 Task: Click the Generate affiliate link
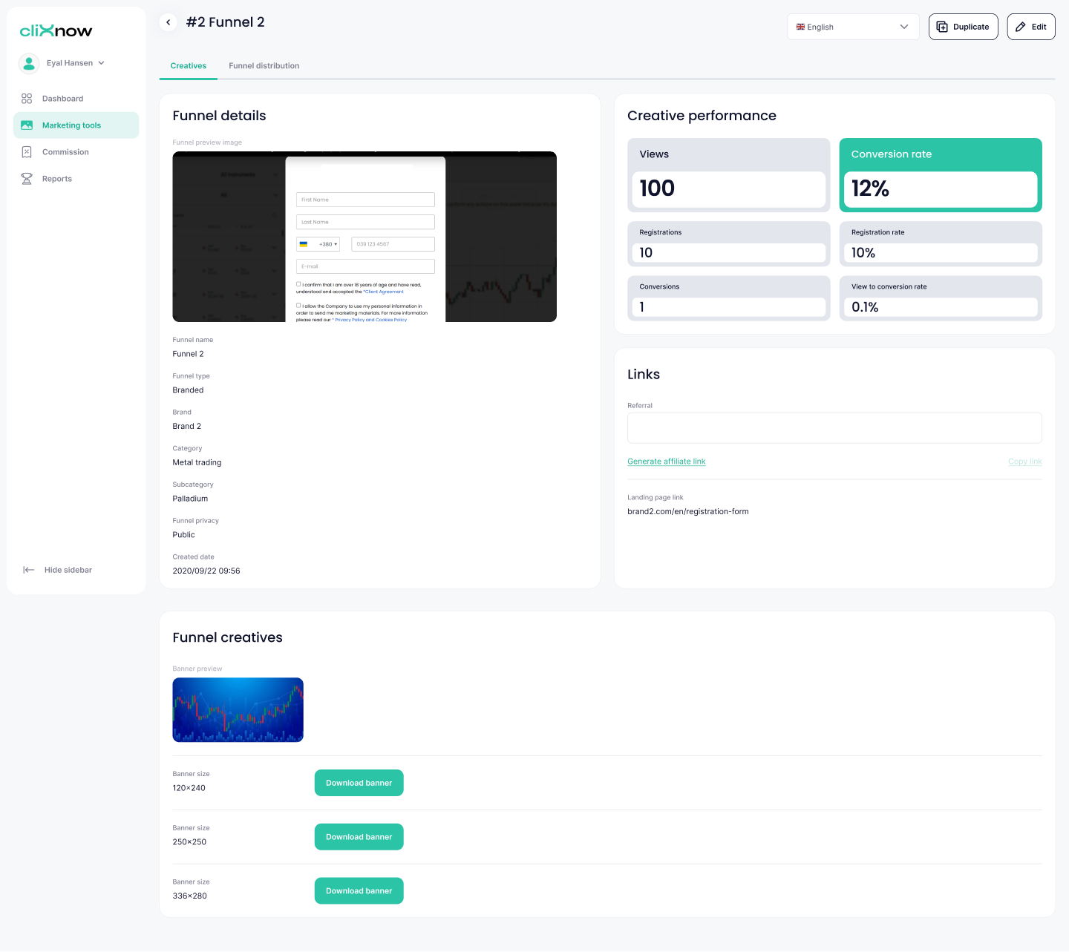click(666, 462)
